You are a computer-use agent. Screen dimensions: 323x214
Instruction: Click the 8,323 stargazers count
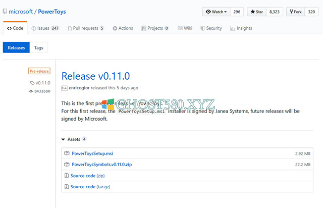click(x=275, y=12)
